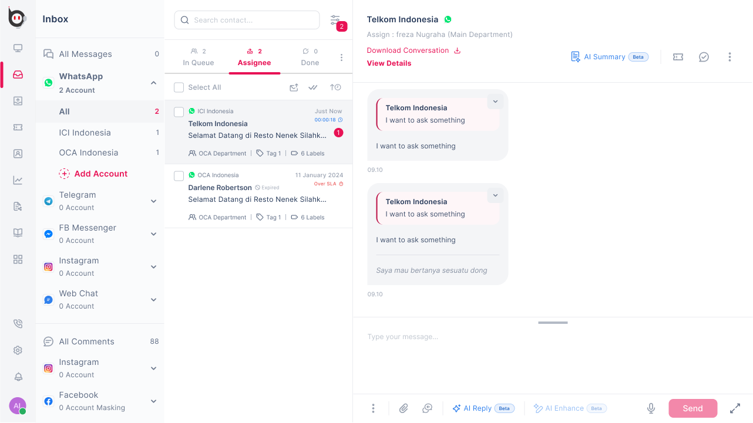The height and width of the screenshot is (423, 753).
Task: Click the AI Enhance Beta button
Action: (570, 408)
